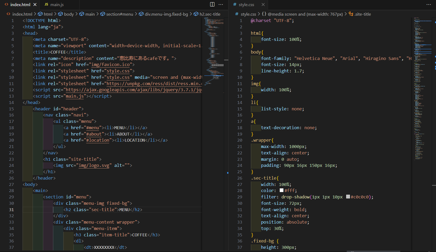
Task: Click the .sec-title selector in style.css
Action: point(265,178)
